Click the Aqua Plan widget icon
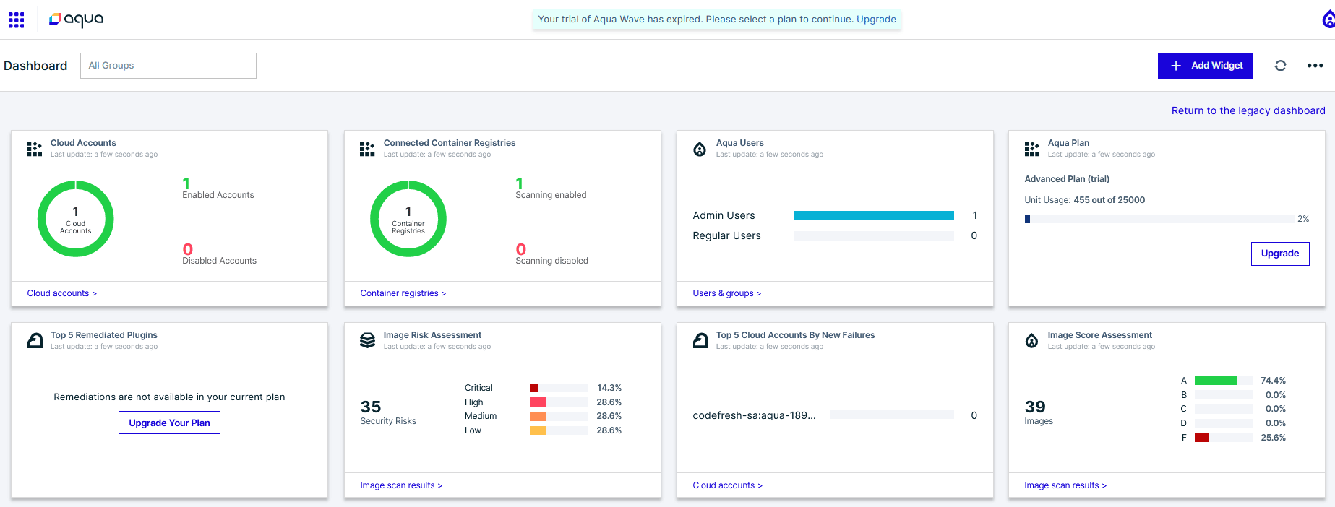1335x507 pixels. click(x=1032, y=149)
